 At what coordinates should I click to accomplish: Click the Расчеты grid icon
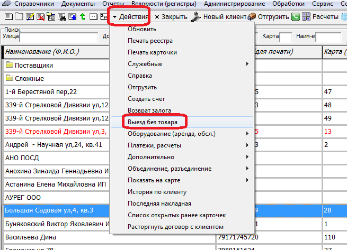click(305, 17)
